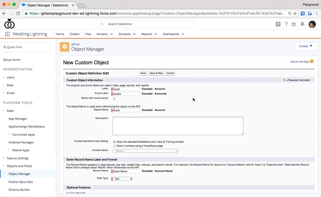This screenshot has height=197, width=321.
Task: Click the browser zoom magnifier icon
Action: pos(290,13)
